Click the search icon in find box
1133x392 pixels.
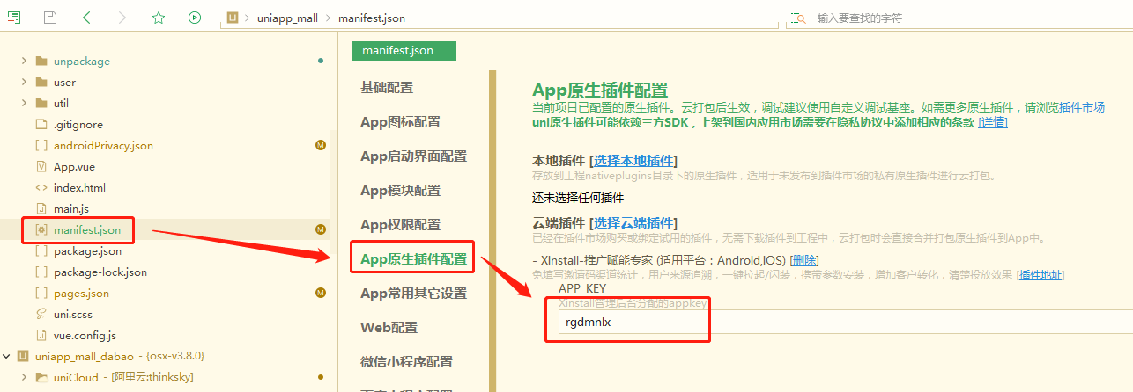797,18
